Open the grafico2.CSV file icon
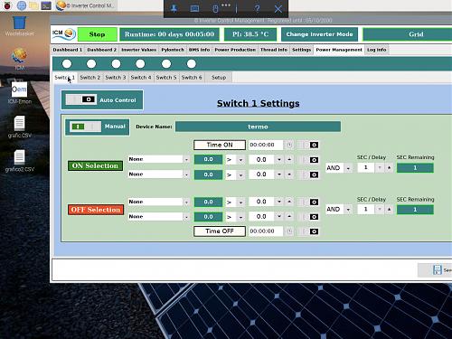 20,156
